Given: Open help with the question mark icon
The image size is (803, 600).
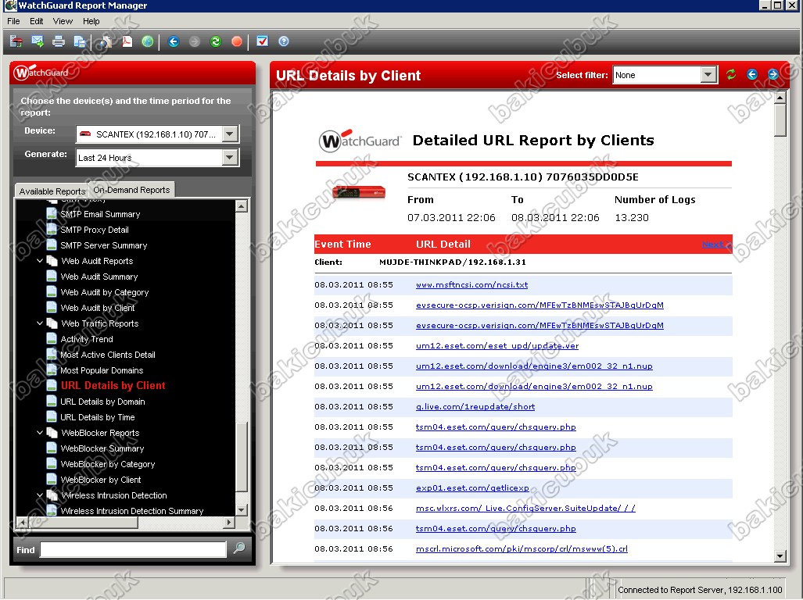Looking at the screenshot, I should click(x=284, y=41).
